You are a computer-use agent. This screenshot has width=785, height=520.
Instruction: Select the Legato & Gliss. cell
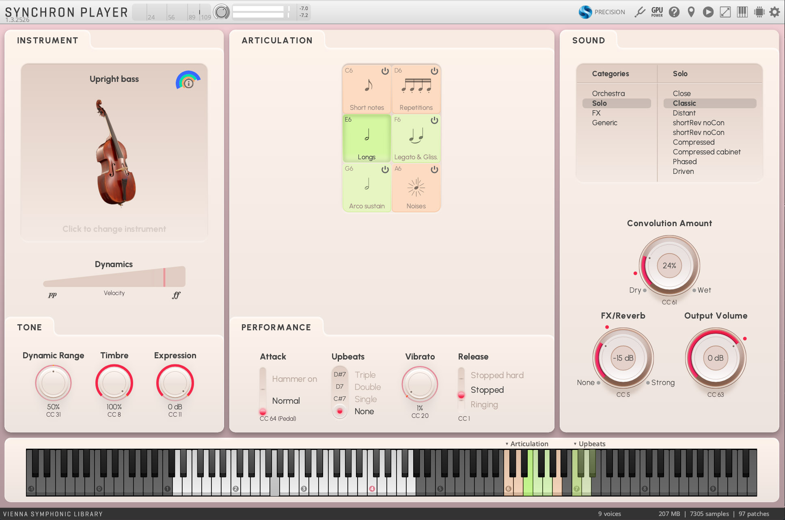coord(416,138)
